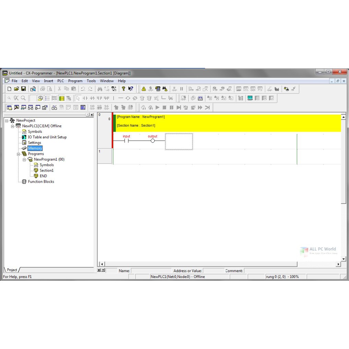Viewport: 349px width, 349px height.
Task: Stop the running simulation
Action: (x=164, y=107)
